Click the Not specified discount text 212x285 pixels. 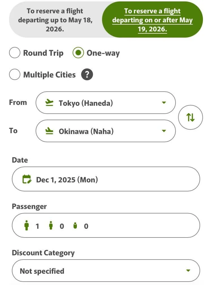coord(42,271)
